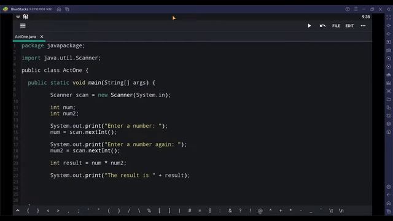This screenshot has height=221, width=393.
Task: Click the Android status bar debug icon
Action: (x=26, y=17)
